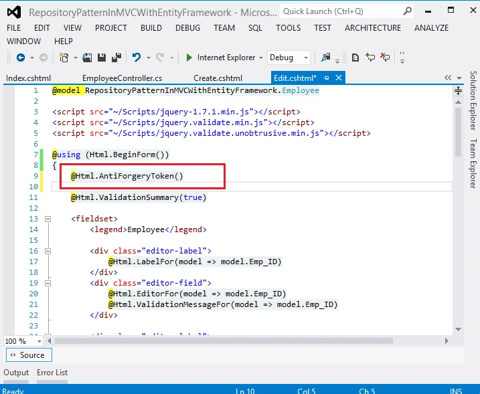
Task: Open the HELP menu
Action: click(64, 41)
